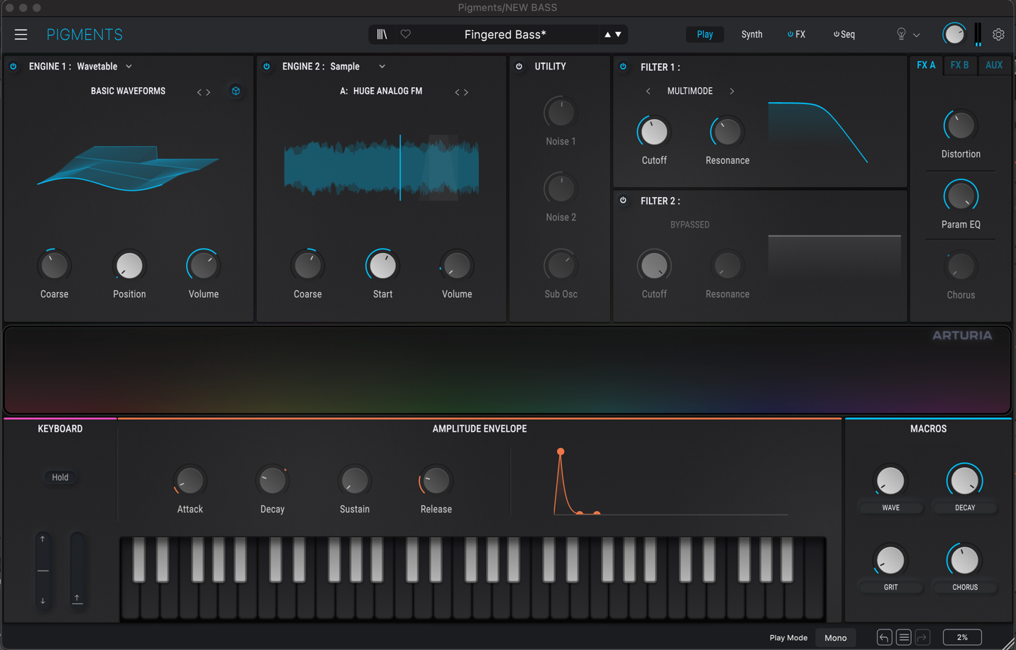Click the GRIT macro label
The width and height of the screenshot is (1016, 650).
pos(890,587)
